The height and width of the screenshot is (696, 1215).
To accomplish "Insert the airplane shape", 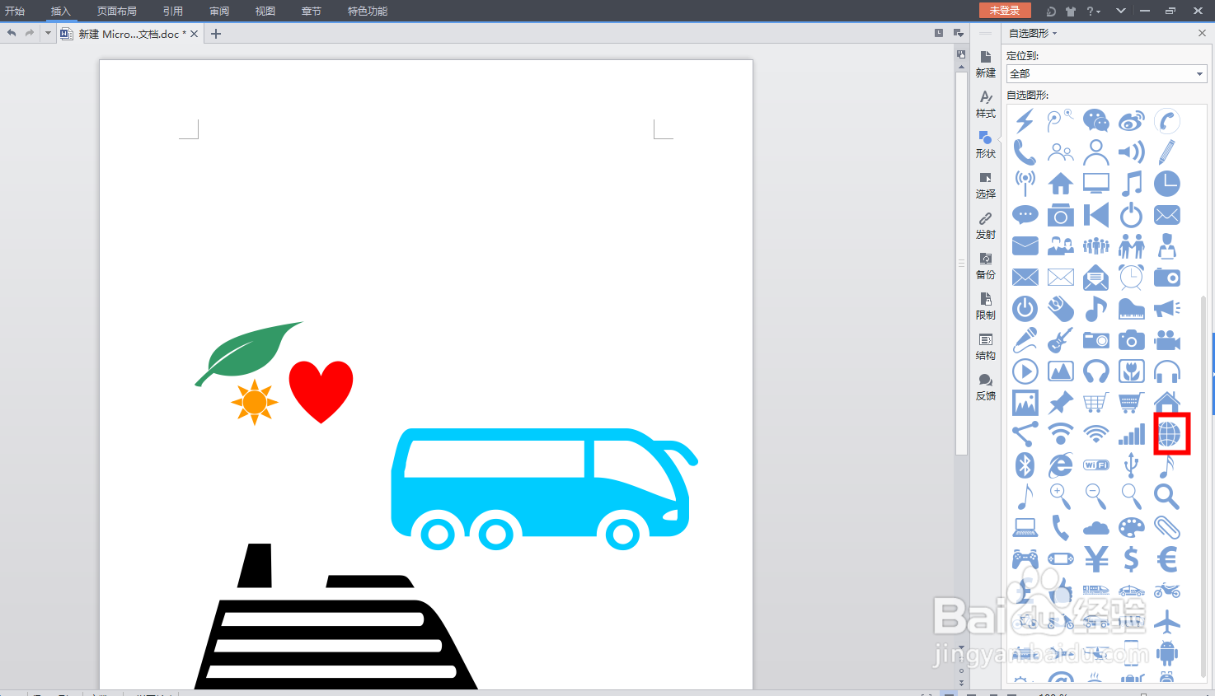I will click(1166, 622).
